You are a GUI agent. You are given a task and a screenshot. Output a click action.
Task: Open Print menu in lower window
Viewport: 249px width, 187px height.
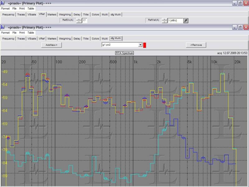pos(22,33)
